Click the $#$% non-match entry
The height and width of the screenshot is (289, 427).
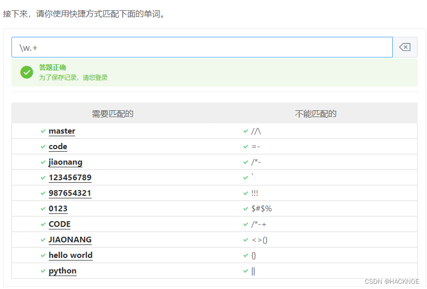(261, 209)
